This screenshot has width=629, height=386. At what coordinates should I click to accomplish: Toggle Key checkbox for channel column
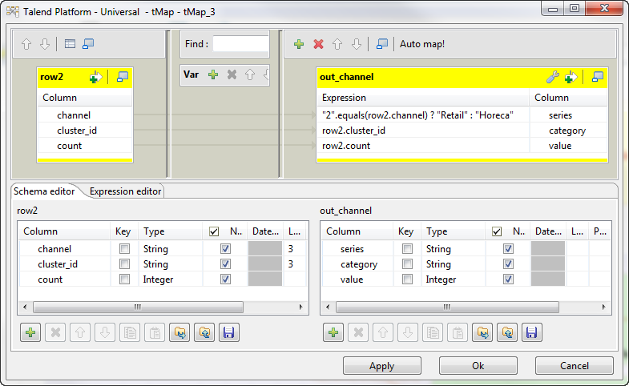pos(124,249)
